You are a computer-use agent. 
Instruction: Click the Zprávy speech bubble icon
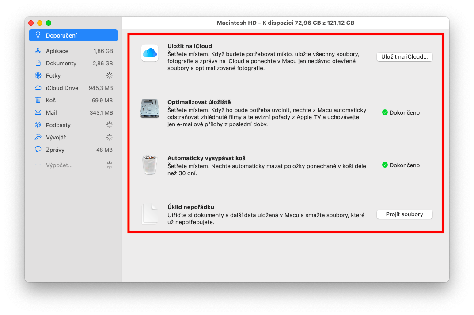coord(38,150)
